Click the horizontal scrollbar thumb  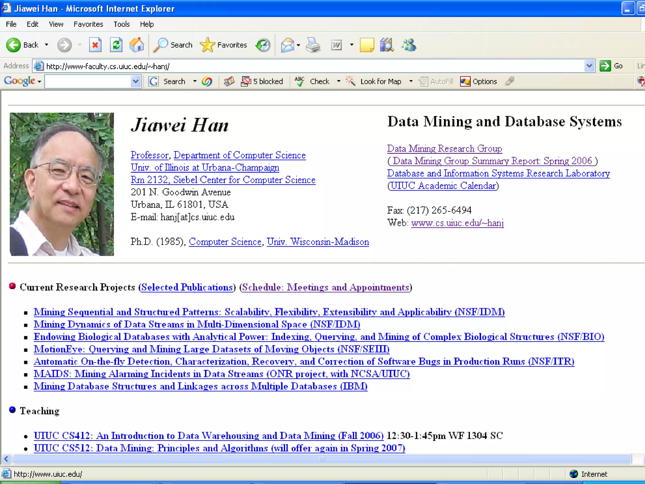[x=321, y=459]
